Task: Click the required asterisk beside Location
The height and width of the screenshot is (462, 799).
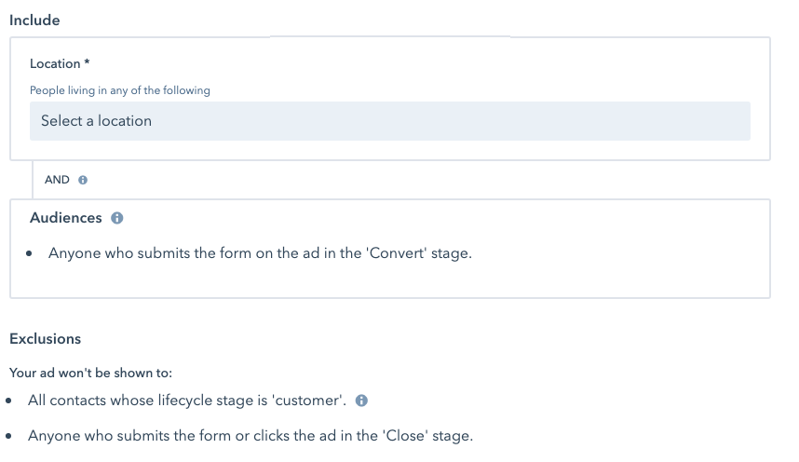Action: coord(87,63)
